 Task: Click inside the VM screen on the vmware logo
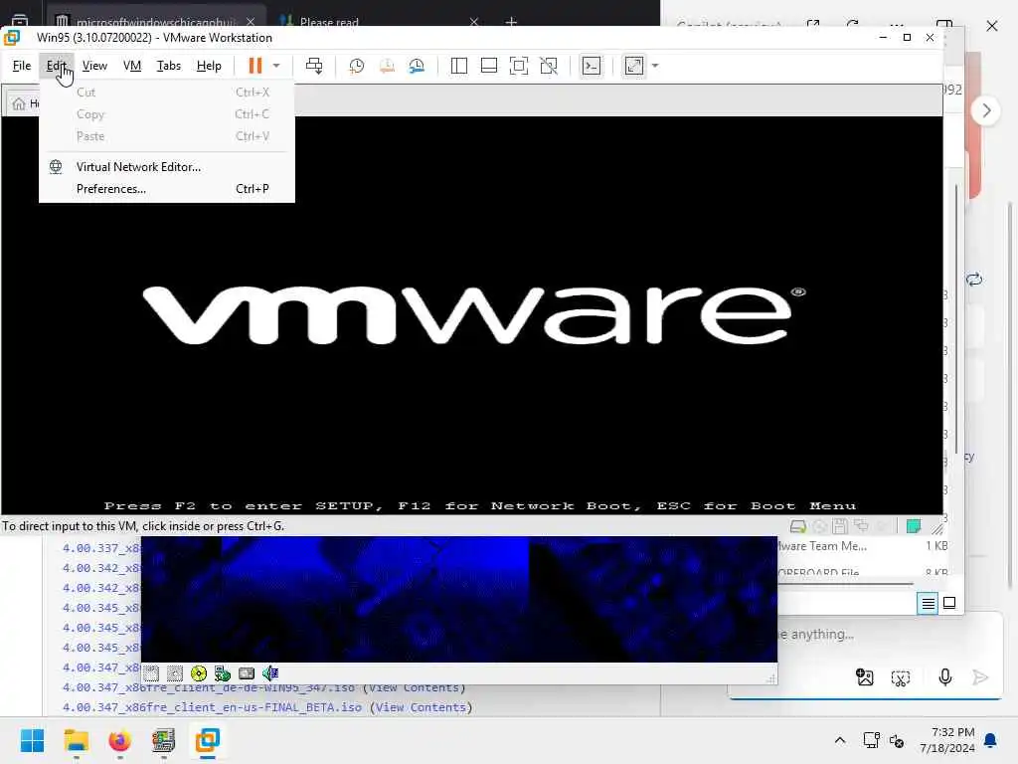pyautogui.click(x=473, y=315)
